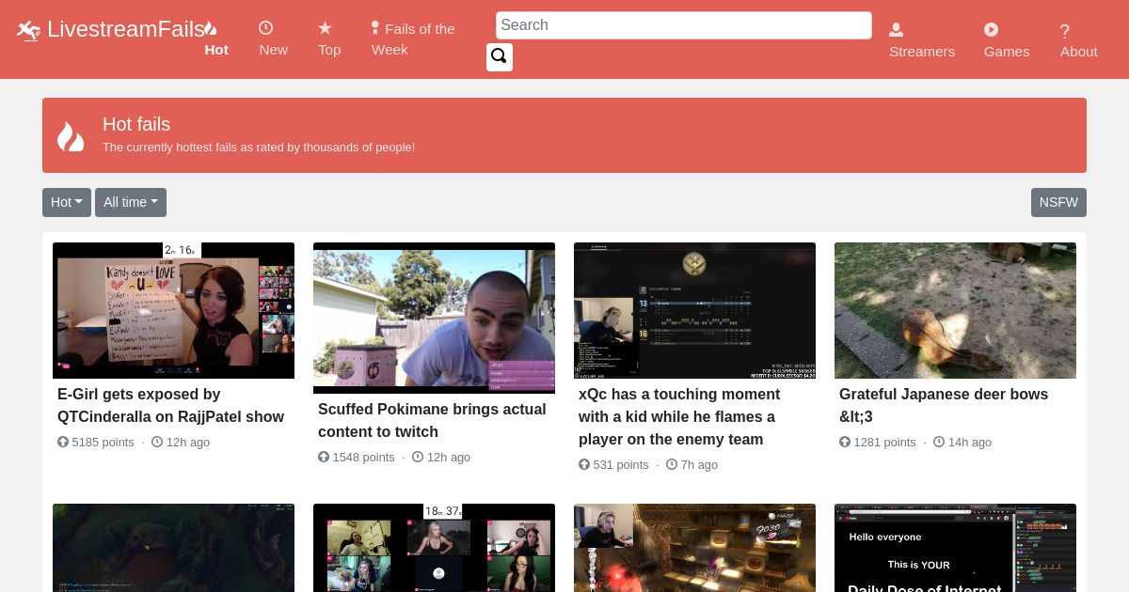Open the About page

pyautogui.click(x=1079, y=52)
